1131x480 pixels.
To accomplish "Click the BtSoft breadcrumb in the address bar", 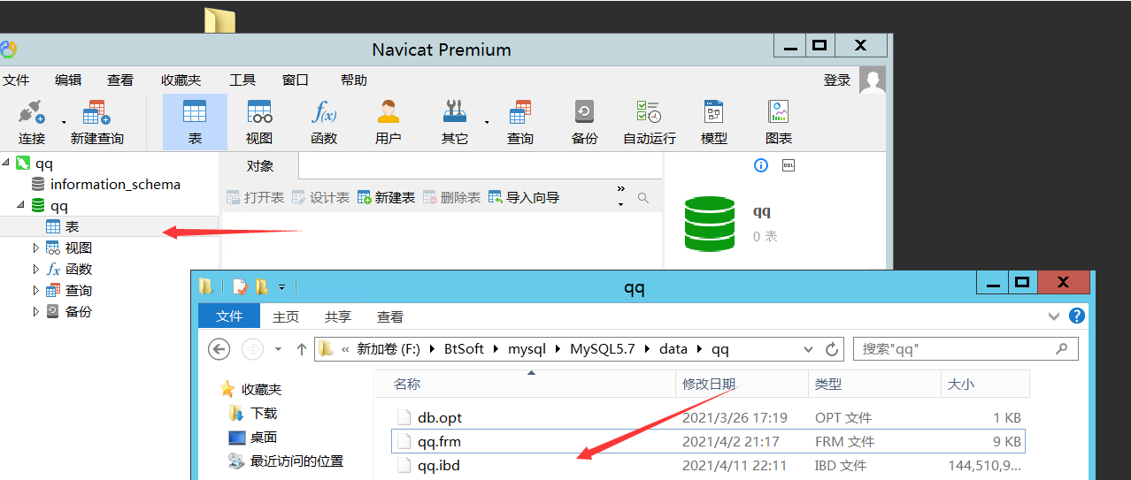I will pyautogui.click(x=465, y=349).
